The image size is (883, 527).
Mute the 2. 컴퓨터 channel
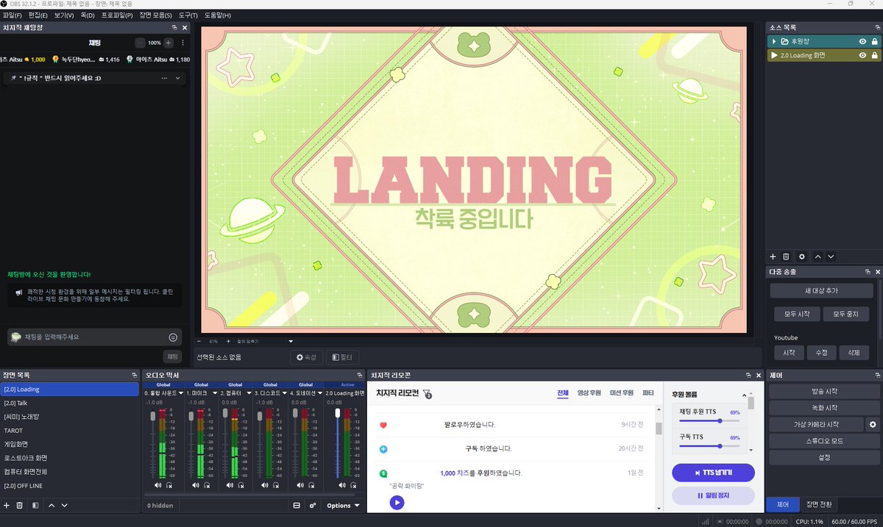coord(230,486)
